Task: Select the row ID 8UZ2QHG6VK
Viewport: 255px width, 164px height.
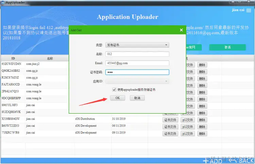Action: coord(11,112)
